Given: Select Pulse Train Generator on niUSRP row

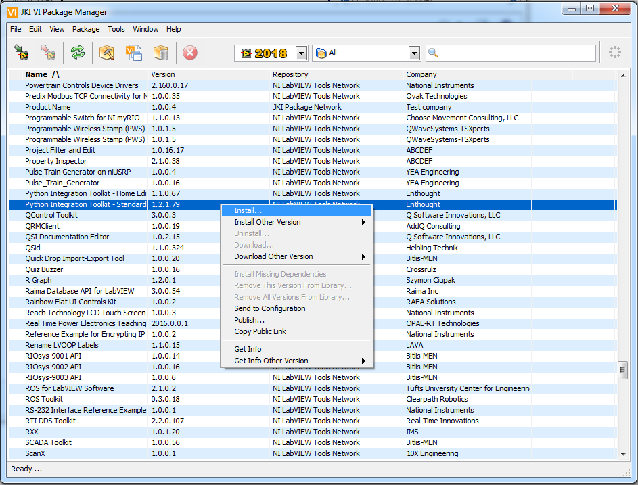Looking at the screenshot, I should click(x=313, y=172).
